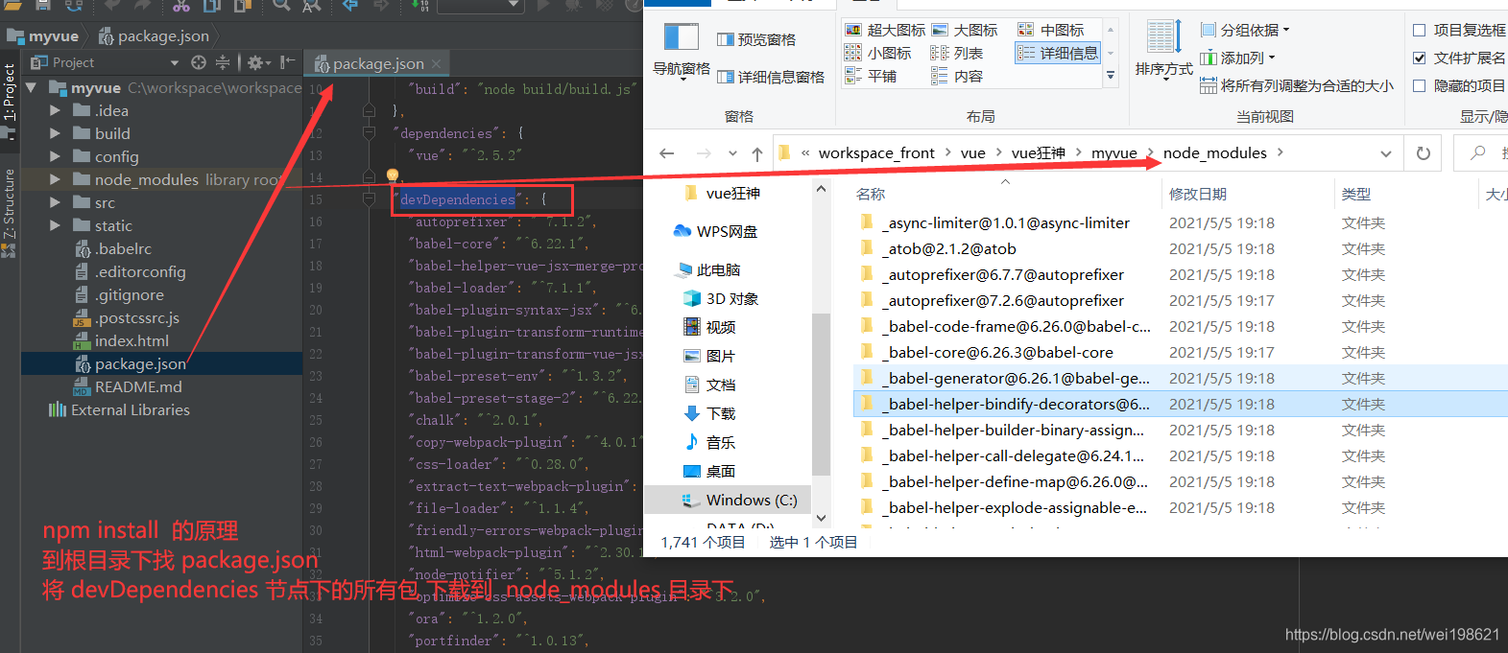
Task: Open WPS cloud drive in navigation pane
Action: tap(715, 231)
